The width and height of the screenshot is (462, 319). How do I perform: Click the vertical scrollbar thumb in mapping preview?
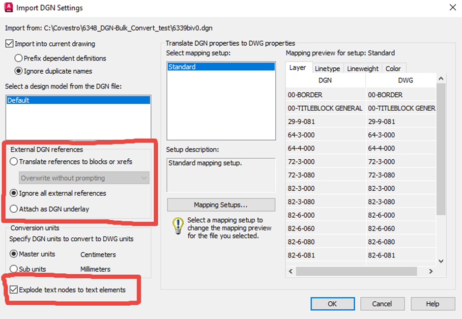(x=441, y=149)
